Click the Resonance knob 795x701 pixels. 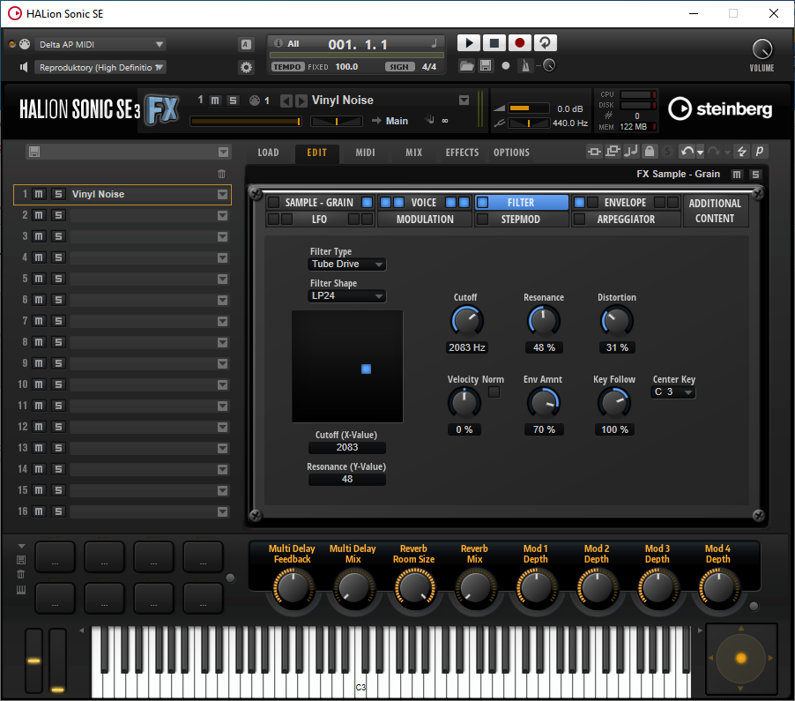click(x=544, y=321)
